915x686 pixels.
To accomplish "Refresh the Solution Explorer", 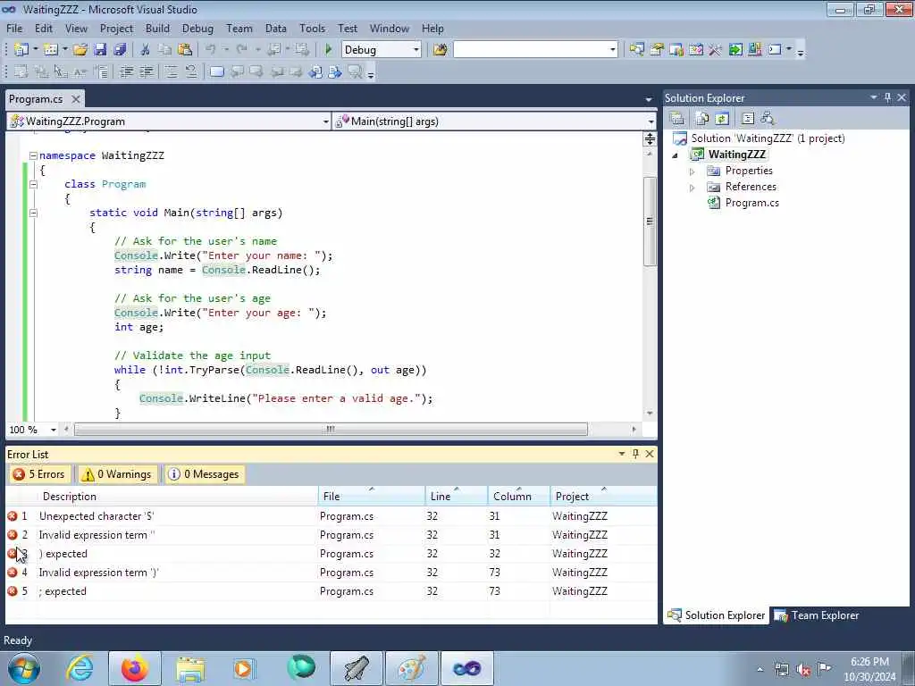I will pos(722,119).
